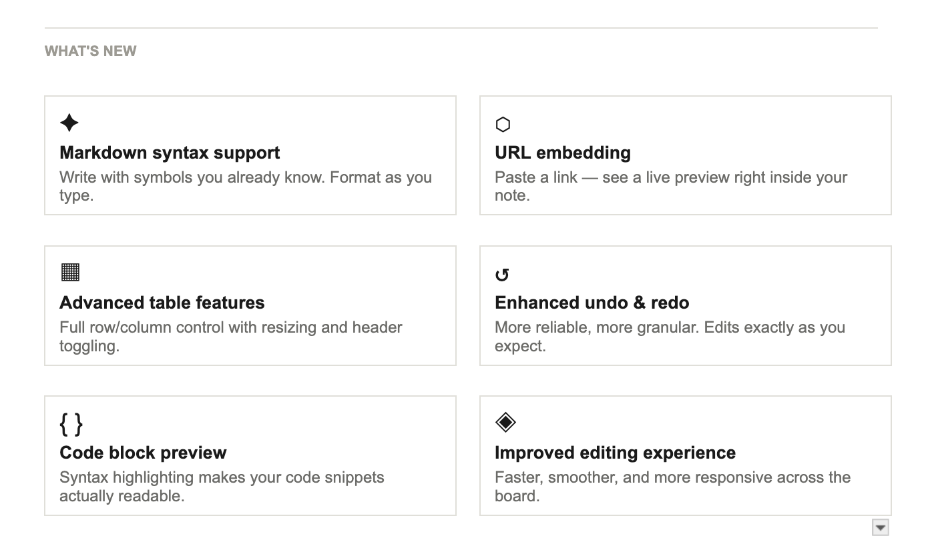Click the curly braces Code block icon
This screenshot has height=560, width=928.
point(71,424)
